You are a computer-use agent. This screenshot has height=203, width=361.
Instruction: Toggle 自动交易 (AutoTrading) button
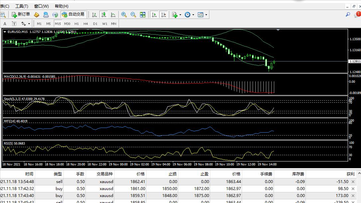coord(73,15)
